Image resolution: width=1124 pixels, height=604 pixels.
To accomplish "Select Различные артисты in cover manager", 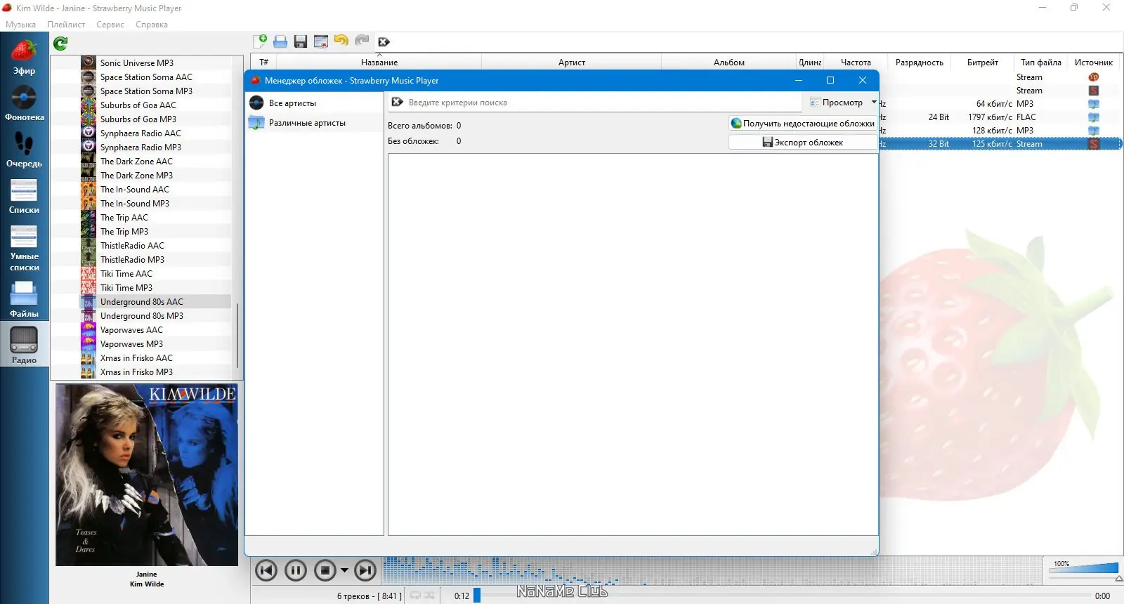I will pyautogui.click(x=314, y=123).
